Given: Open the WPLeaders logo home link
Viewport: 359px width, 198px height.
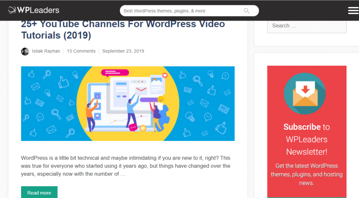Looking at the screenshot, I should pyautogui.click(x=34, y=10).
